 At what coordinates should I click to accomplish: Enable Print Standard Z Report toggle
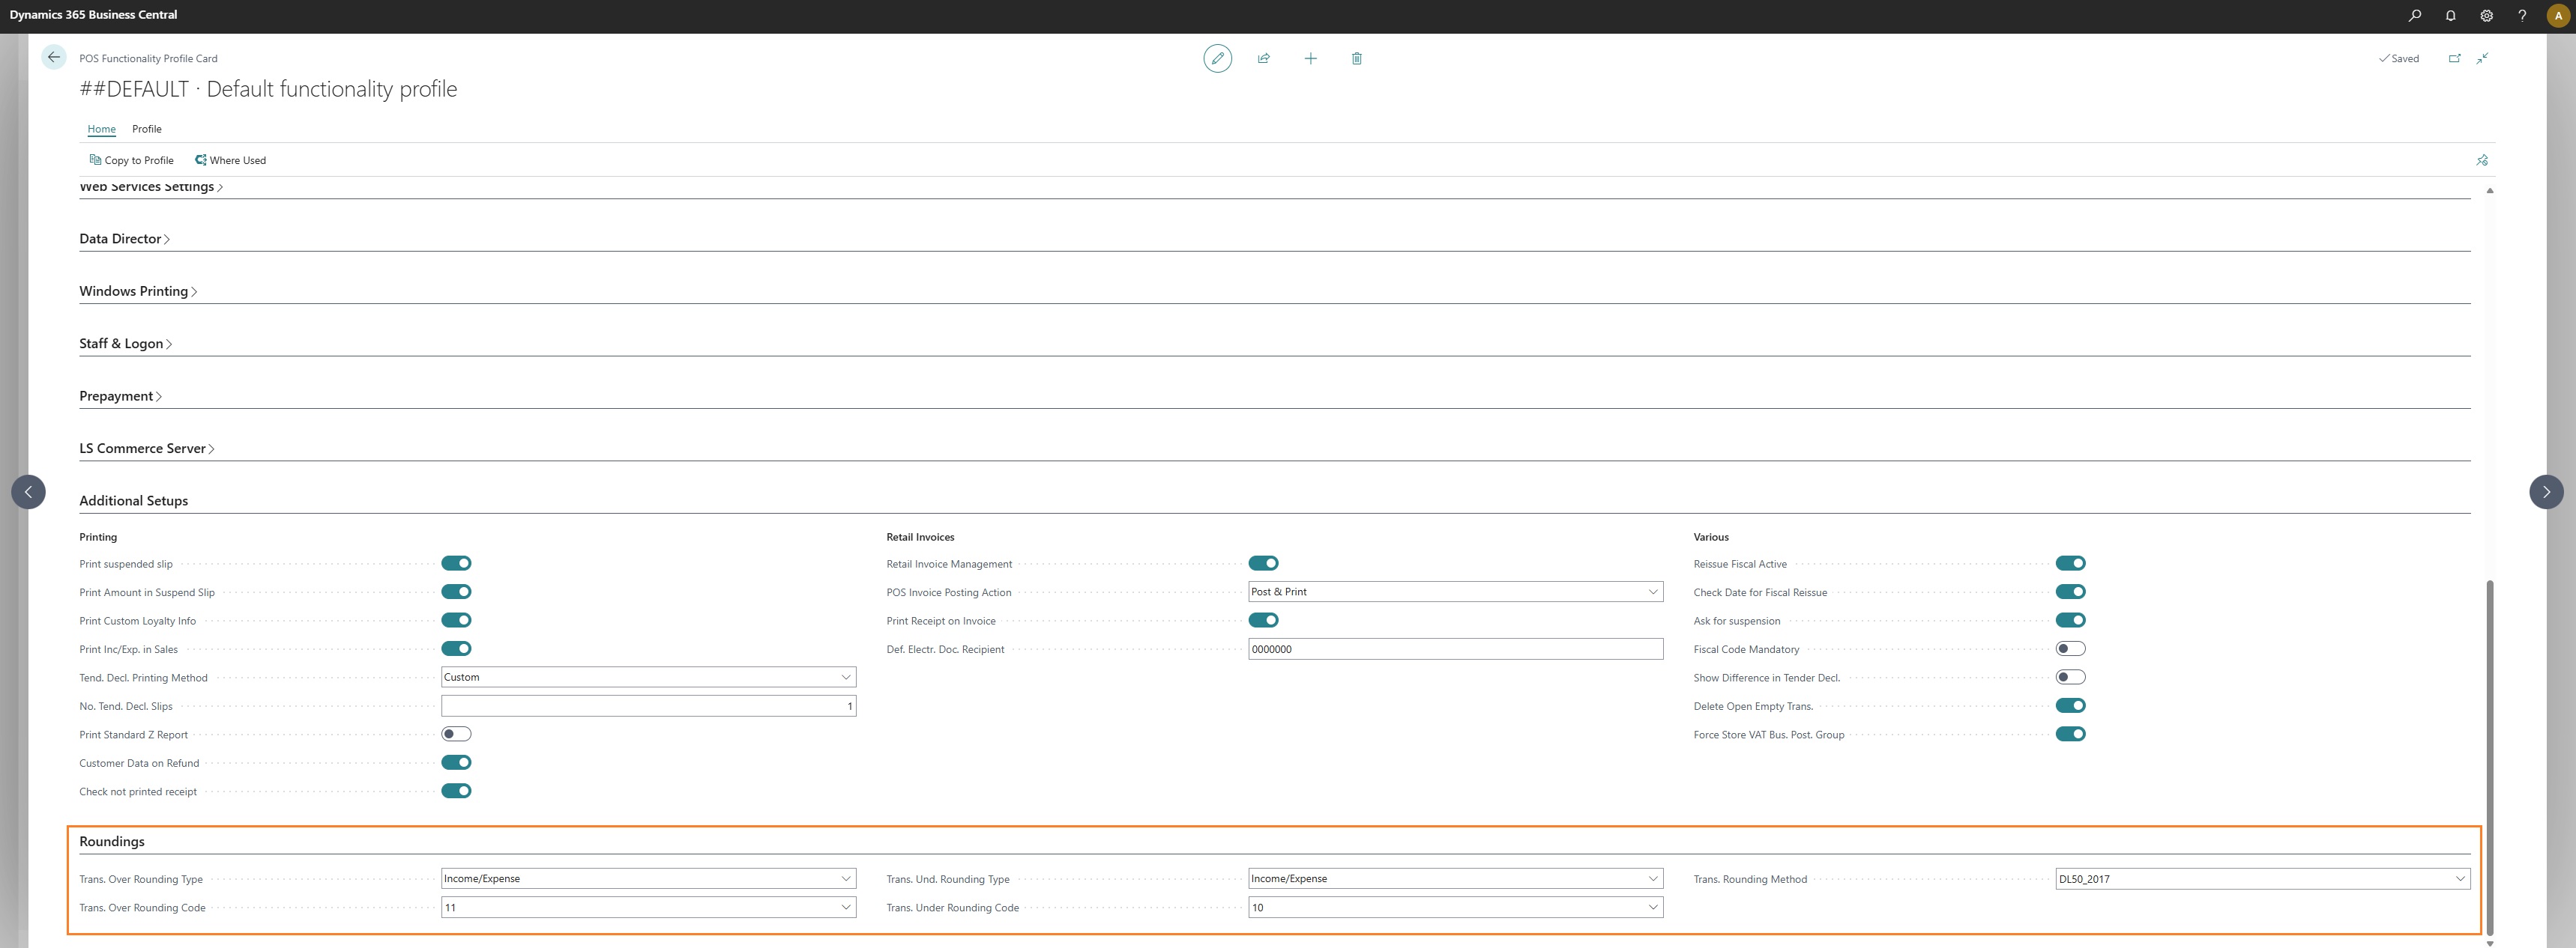point(456,735)
